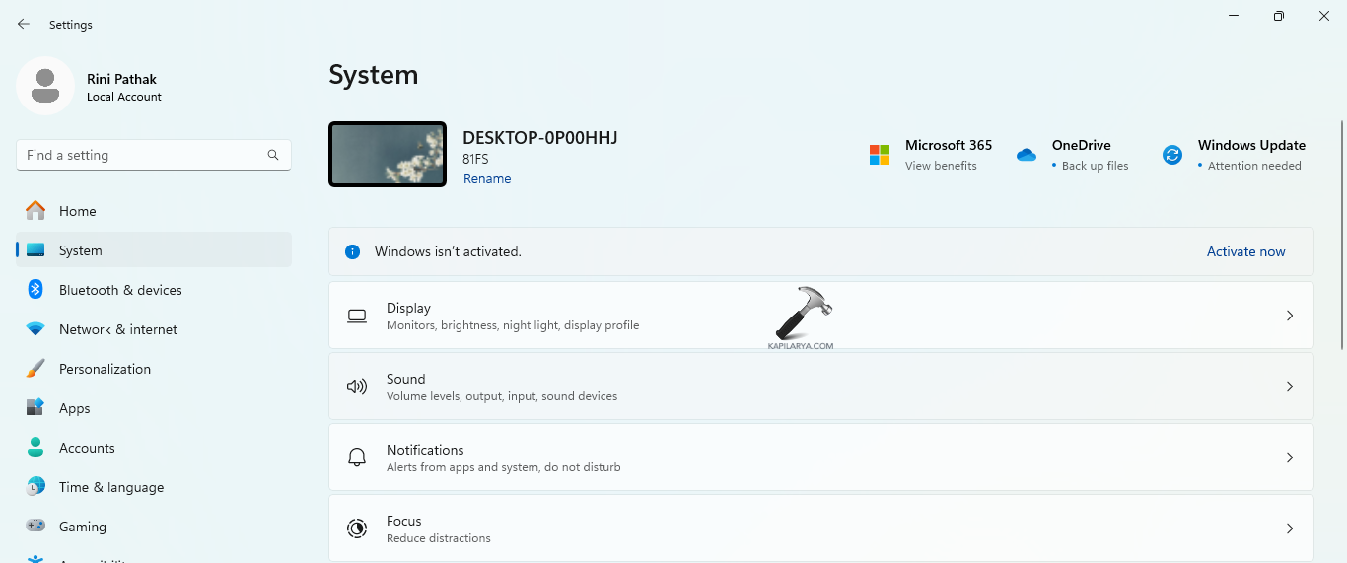Image resolution: width=1347 pixels, height=563 pixels.
Task: Click the back arrow in Settings header
Action: [x=24, y=24]
